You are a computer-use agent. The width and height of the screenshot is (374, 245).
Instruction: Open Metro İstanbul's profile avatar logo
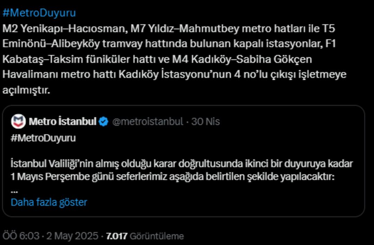click(18, 121)
